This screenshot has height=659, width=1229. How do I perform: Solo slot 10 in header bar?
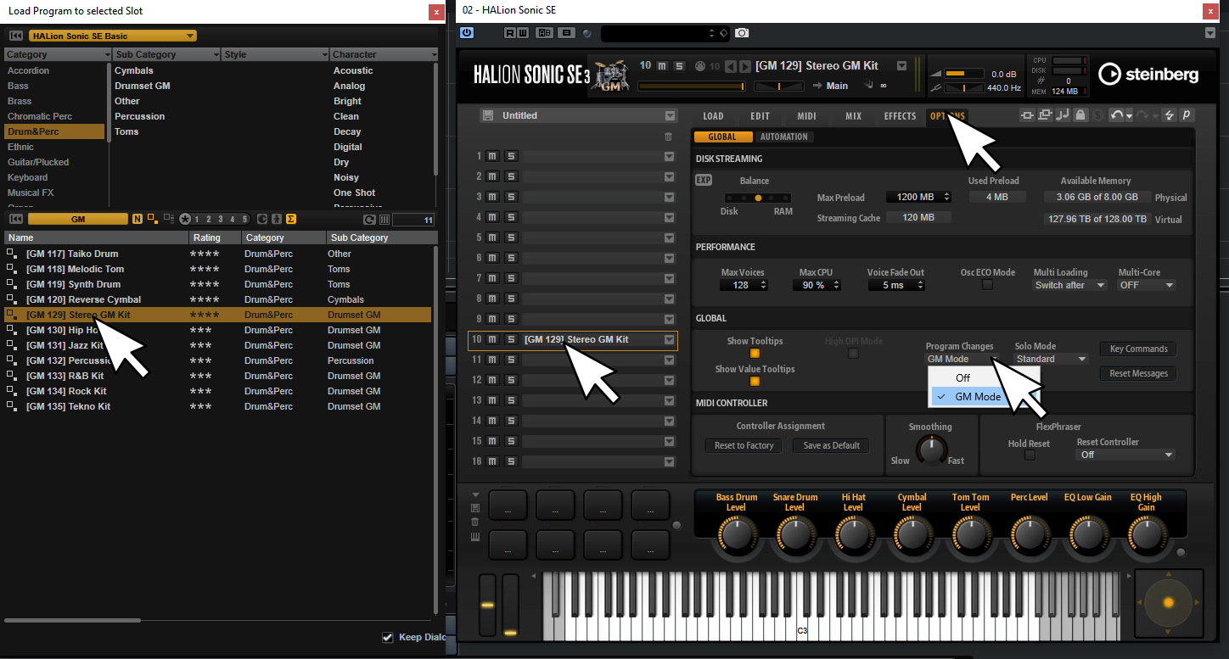(x=679, y=66)
